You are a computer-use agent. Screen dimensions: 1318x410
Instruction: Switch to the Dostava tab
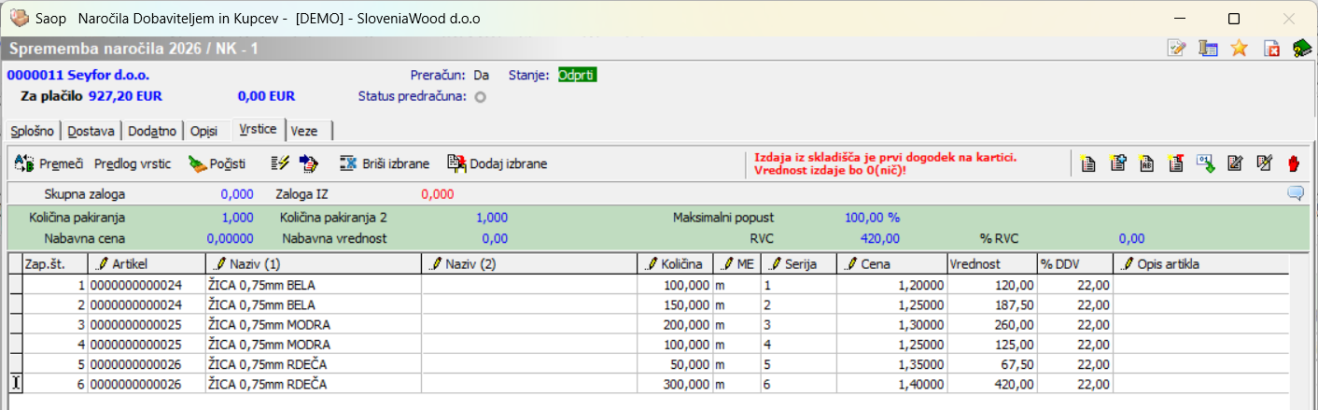point(91,131)
